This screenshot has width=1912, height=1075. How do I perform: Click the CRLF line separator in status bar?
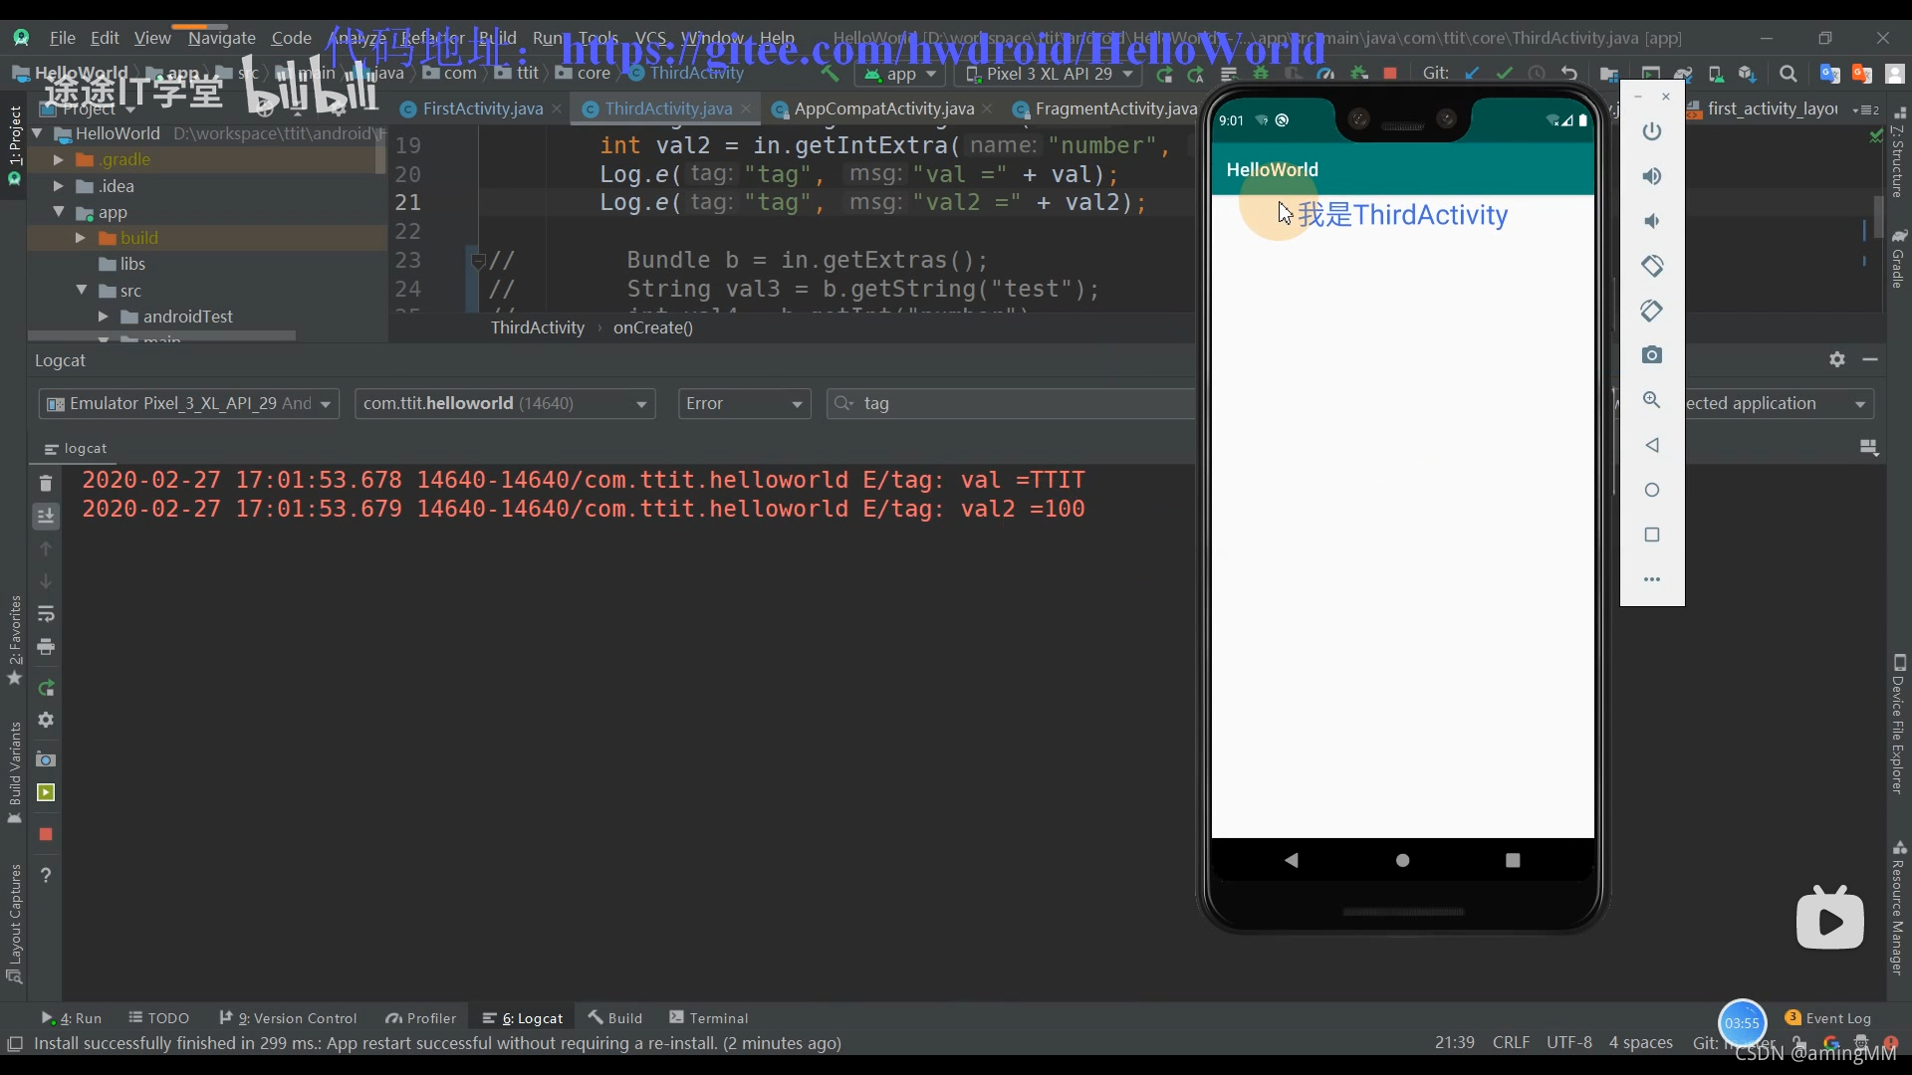click(1511, 1042)
